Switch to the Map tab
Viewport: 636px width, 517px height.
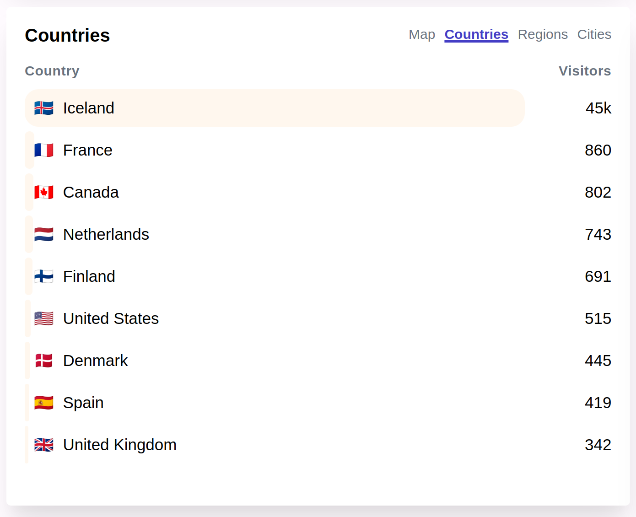[422, 34]
